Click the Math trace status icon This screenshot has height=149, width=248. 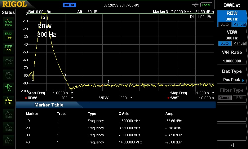click(x=9, y=140)
